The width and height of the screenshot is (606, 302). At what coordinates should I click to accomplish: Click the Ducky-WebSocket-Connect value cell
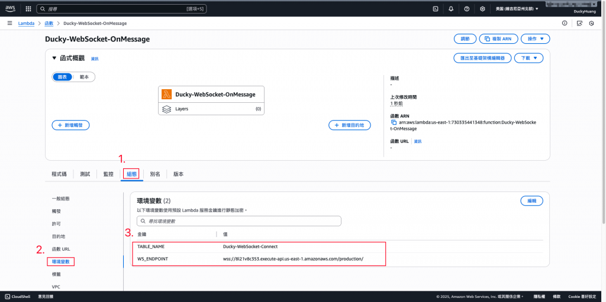pos(250,246)
